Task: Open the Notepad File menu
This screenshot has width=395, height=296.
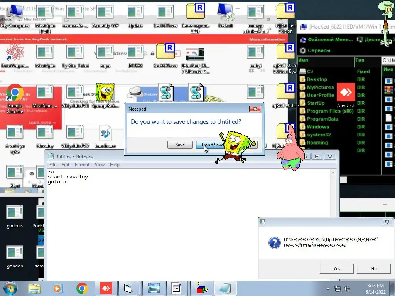Action: (53, 164)
